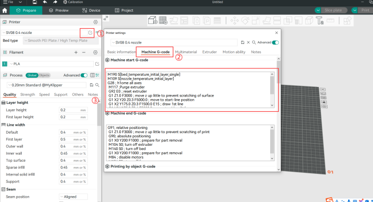This screenshot has height=202, width=373.
Task: Select the Measure tool icon
Action: pos(331,21)
